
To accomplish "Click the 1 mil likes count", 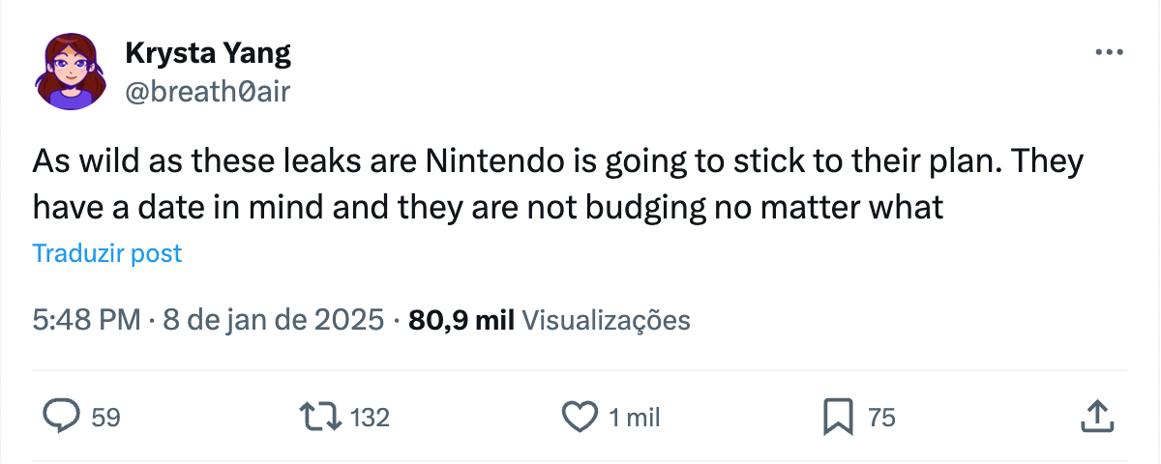I will pyautogui.click(x=635, y=418).
